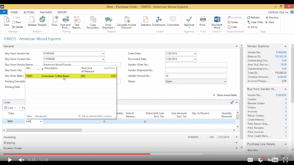The width and height of the screenshot is (294, 165).
Task: Post the purchase order
Action: point(55,21)
